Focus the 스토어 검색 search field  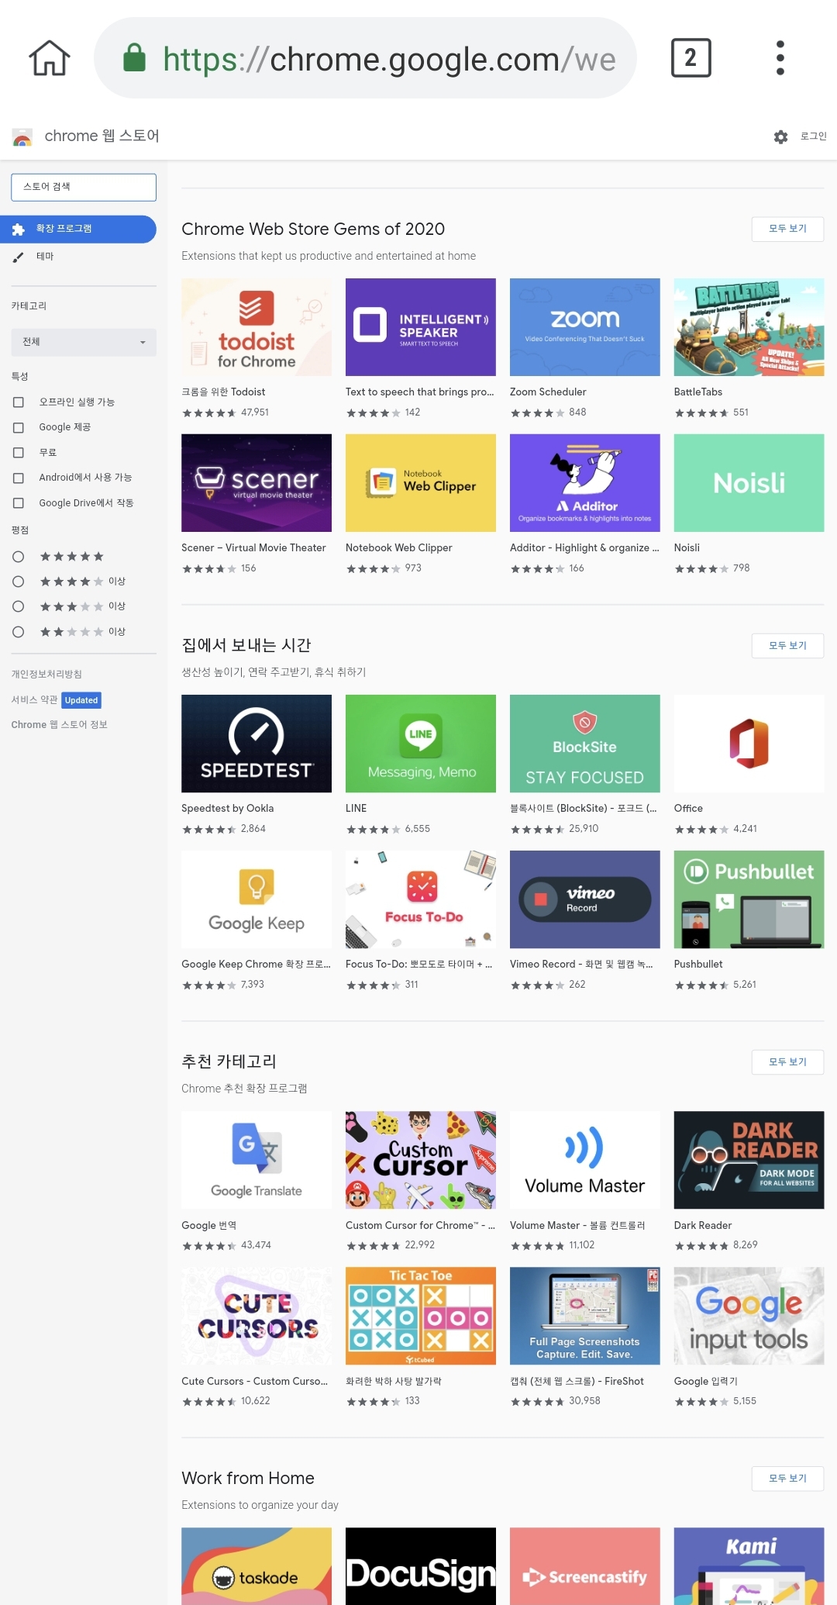pyautogui.click(x=84, y=187)
